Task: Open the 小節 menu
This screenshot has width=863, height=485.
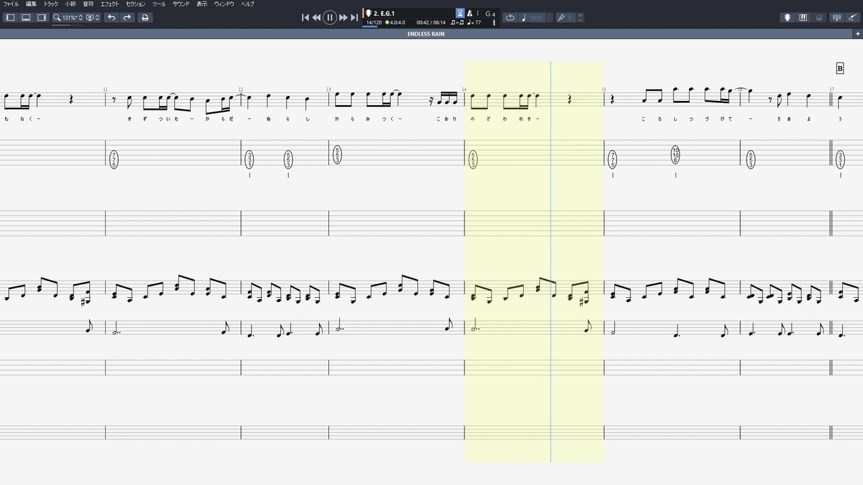Action: [x=70, y=4]
